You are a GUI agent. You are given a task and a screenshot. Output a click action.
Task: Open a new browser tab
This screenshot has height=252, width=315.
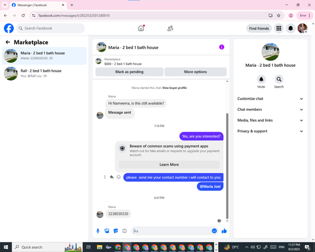pos(72,5)
